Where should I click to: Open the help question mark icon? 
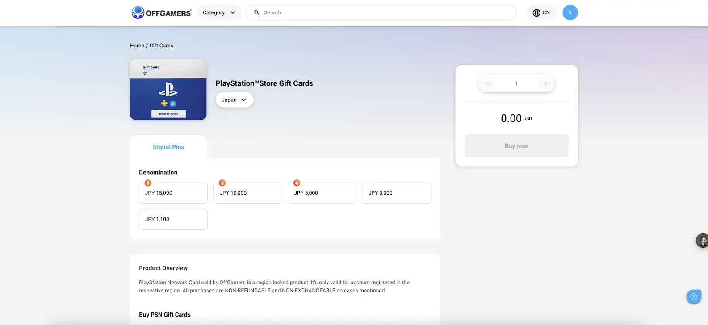click(693, 296)
